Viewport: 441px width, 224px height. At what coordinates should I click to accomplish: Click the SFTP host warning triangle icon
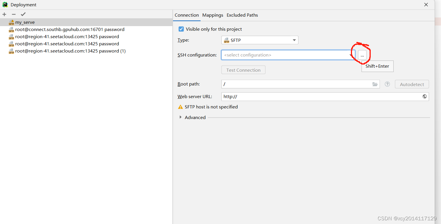point(180,107)
